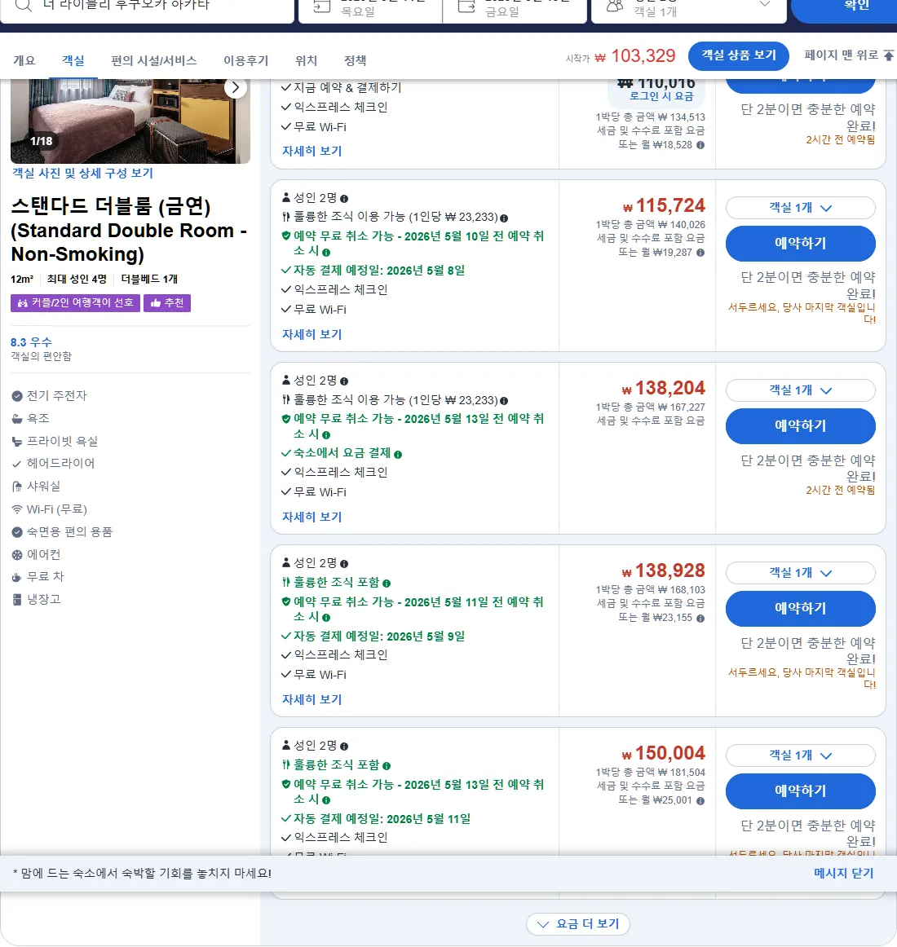897x947 pixels.
Task: Click the 에어컨 air conditioning icon
Action: (17, 554)
